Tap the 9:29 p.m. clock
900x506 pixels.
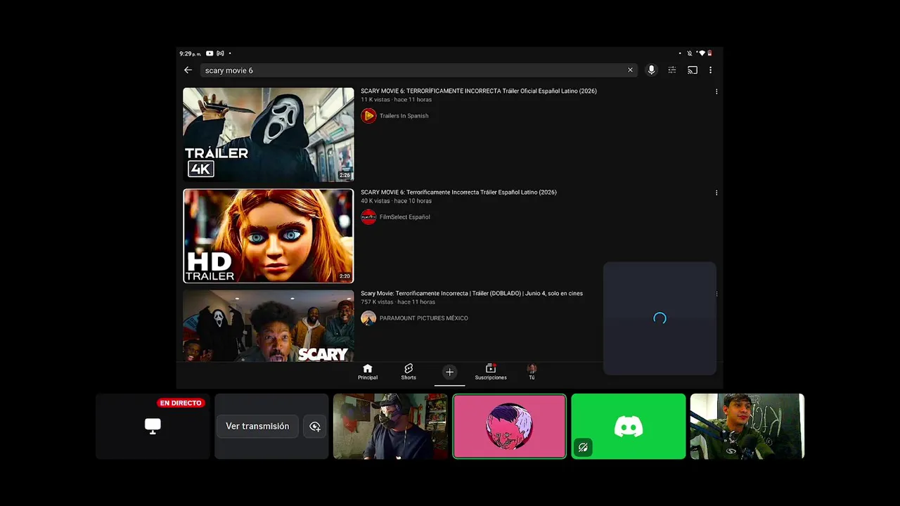[190, 53]
